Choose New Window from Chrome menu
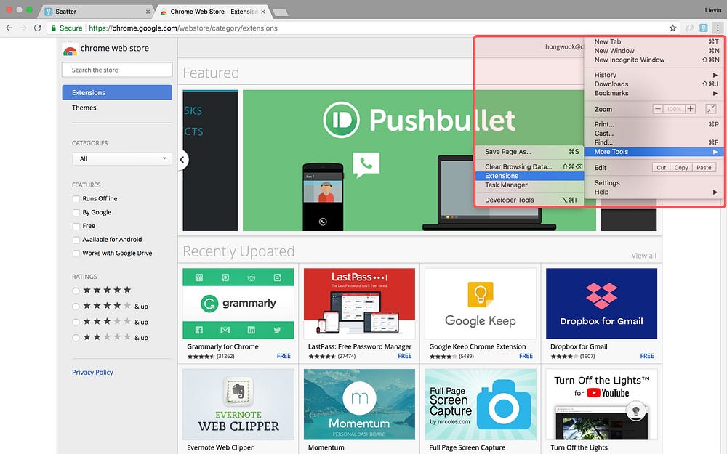727x454 pixels. 655,51
